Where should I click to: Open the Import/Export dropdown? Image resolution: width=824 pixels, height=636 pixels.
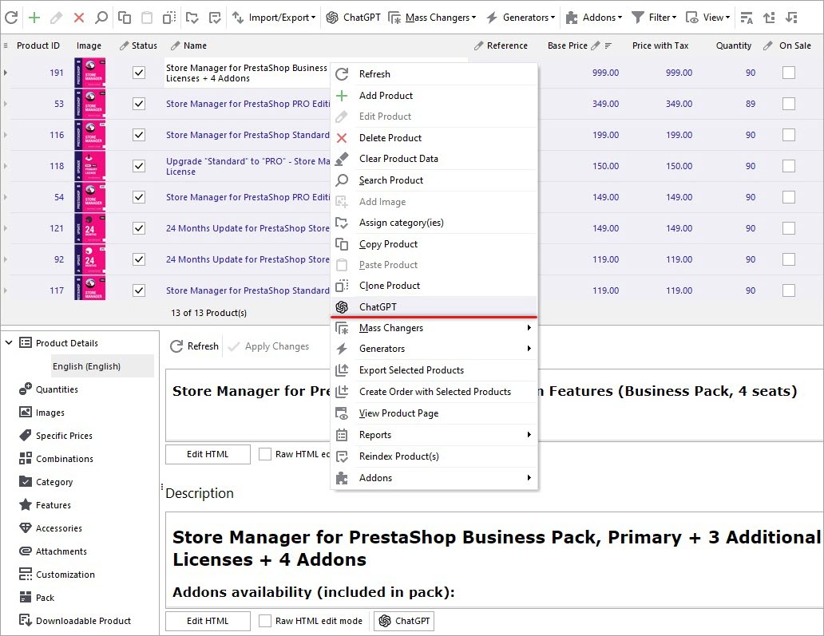pyautogui.click(x=274, y=18)
